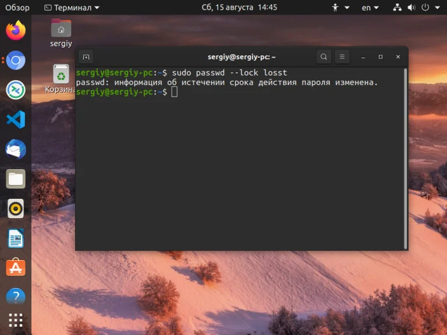Image resolution: width=447 pixels, height=335 pixels.
Task: Click the terminal cursor at the empty prompt
Action: tap(174, 92)
